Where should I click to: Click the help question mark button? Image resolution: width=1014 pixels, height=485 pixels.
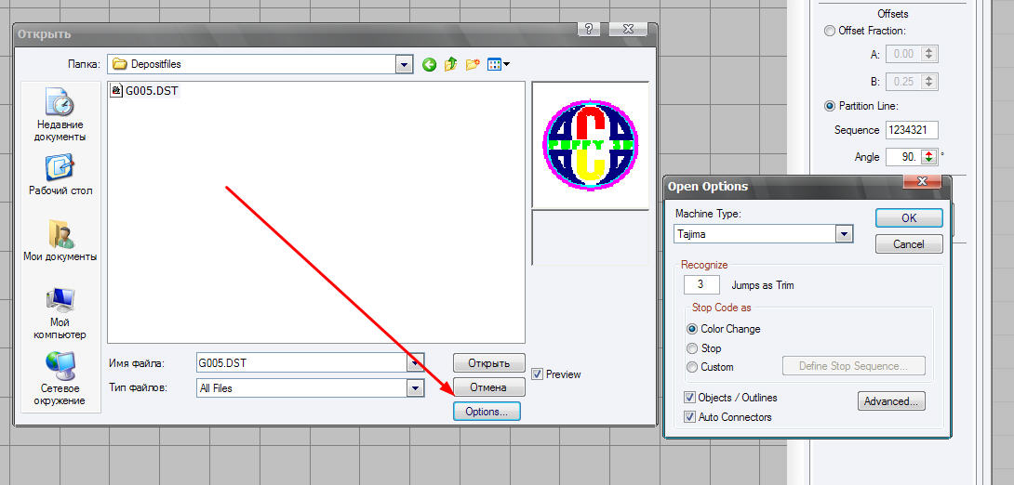(x=589, y=30)
